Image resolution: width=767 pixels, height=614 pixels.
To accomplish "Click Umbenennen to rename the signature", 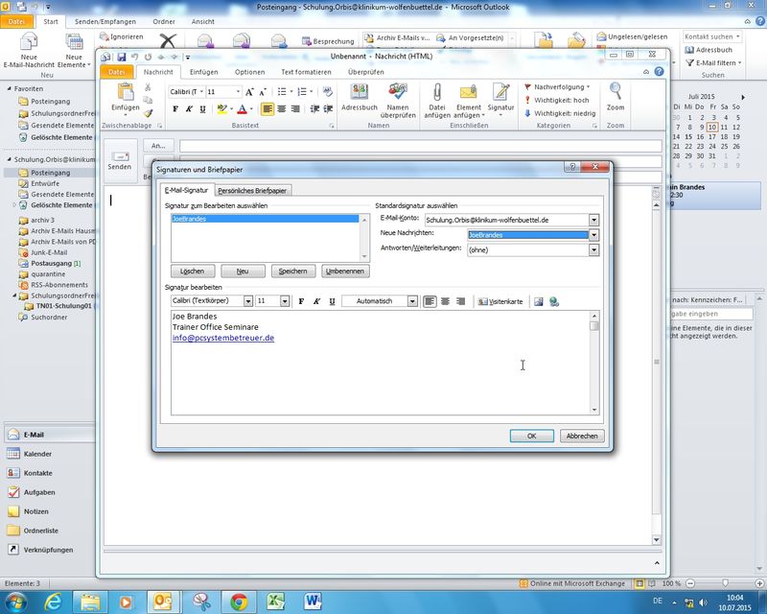I will tap(345, 272).
